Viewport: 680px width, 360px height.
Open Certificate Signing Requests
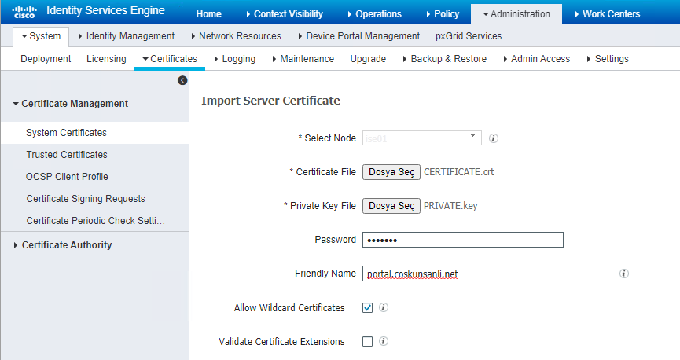86,199
